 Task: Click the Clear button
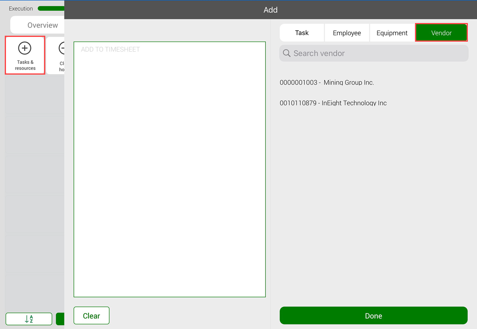(x=91, y=316)
